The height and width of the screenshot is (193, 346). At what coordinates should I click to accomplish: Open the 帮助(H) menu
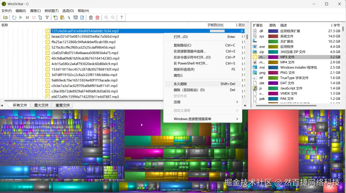click(83, 11)
